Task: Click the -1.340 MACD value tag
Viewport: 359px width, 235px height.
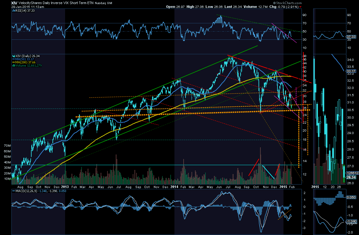Action: pos(351,221)
